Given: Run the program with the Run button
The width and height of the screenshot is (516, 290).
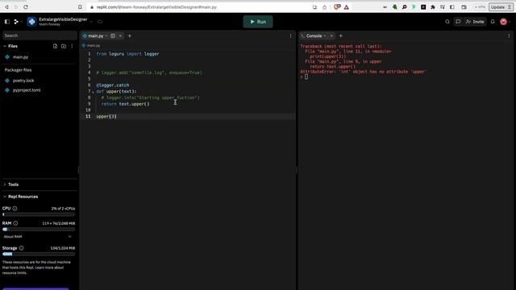Looking at the screenshot, I should pyautogui.click(x=258, y=22).
